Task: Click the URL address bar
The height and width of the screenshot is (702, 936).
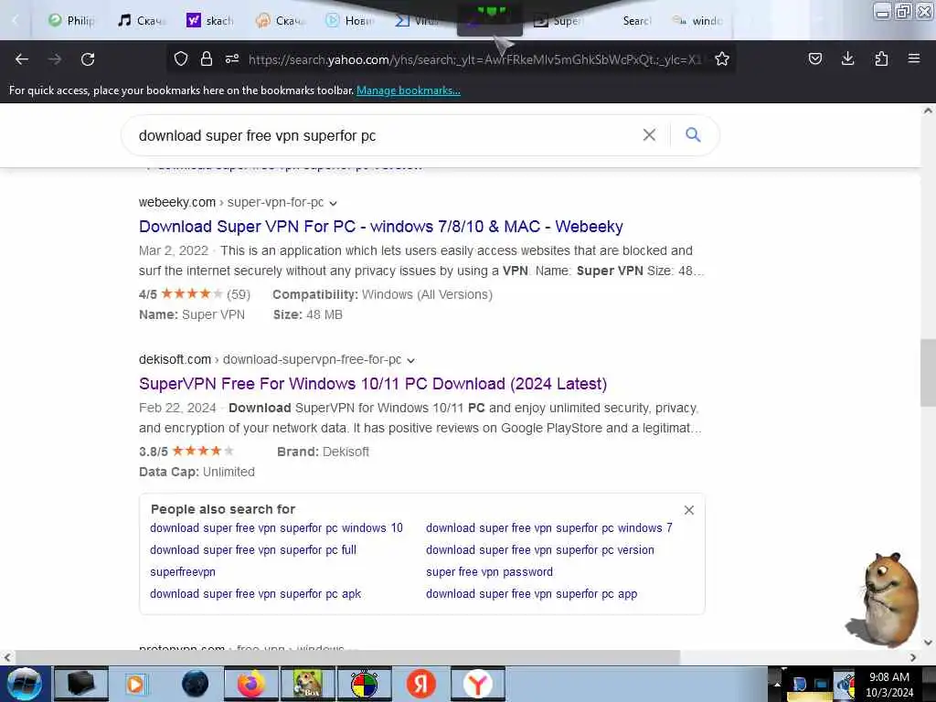Action: pyautogui.click(x=474, y=59)
